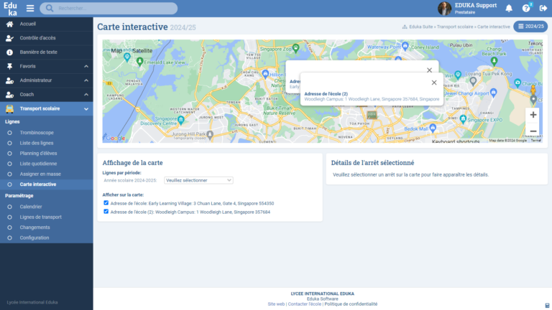The width and height of the screenshot is (552, 310).
Task: Click the Singapore EXPO map pin
Action: pyautogui.click(x=463, y=119)
